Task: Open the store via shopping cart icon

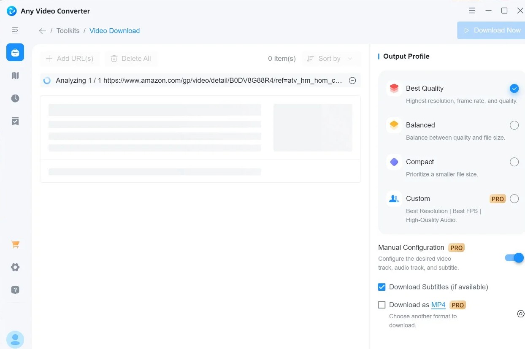Action: 15,244
